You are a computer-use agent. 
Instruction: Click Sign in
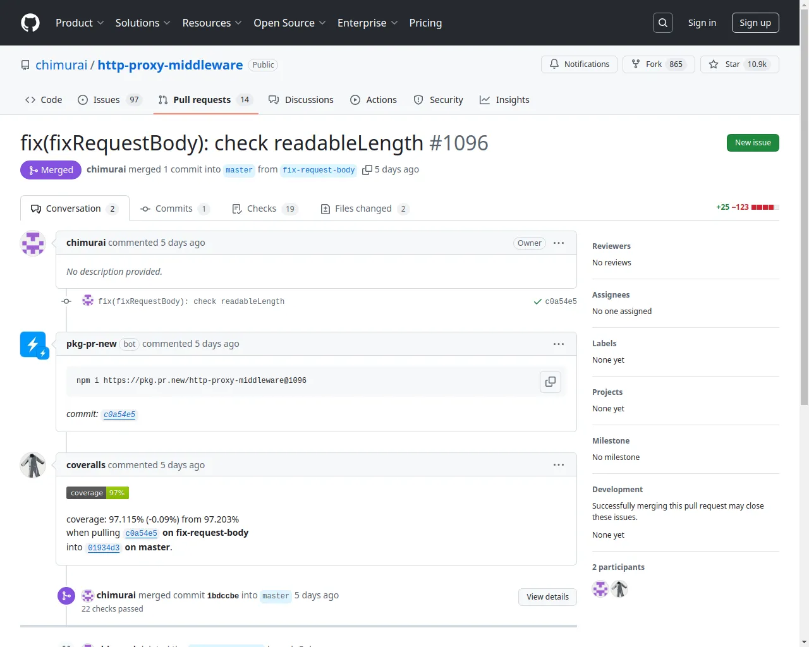[x=702, y=23]
